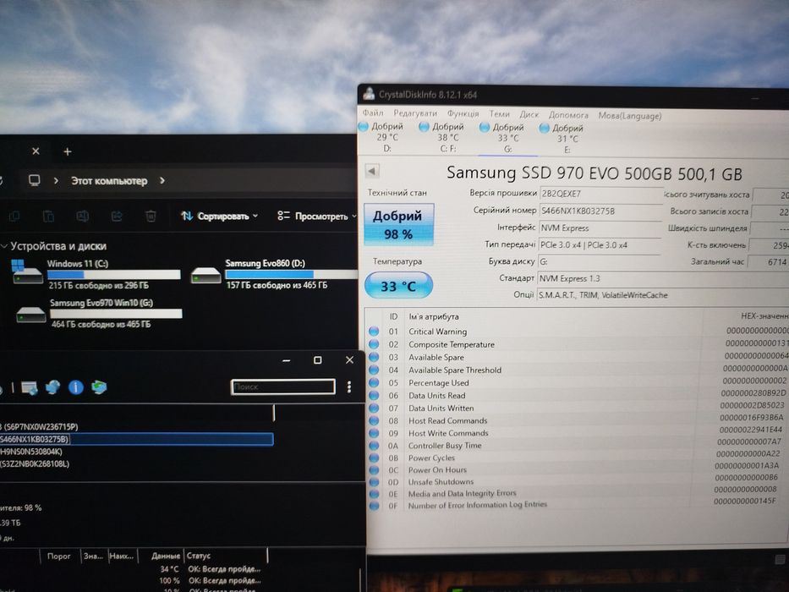This screenshot has width=789, height=592.
Task: Click the Share icon in Explorer toolbar
Action: [117, 216]
